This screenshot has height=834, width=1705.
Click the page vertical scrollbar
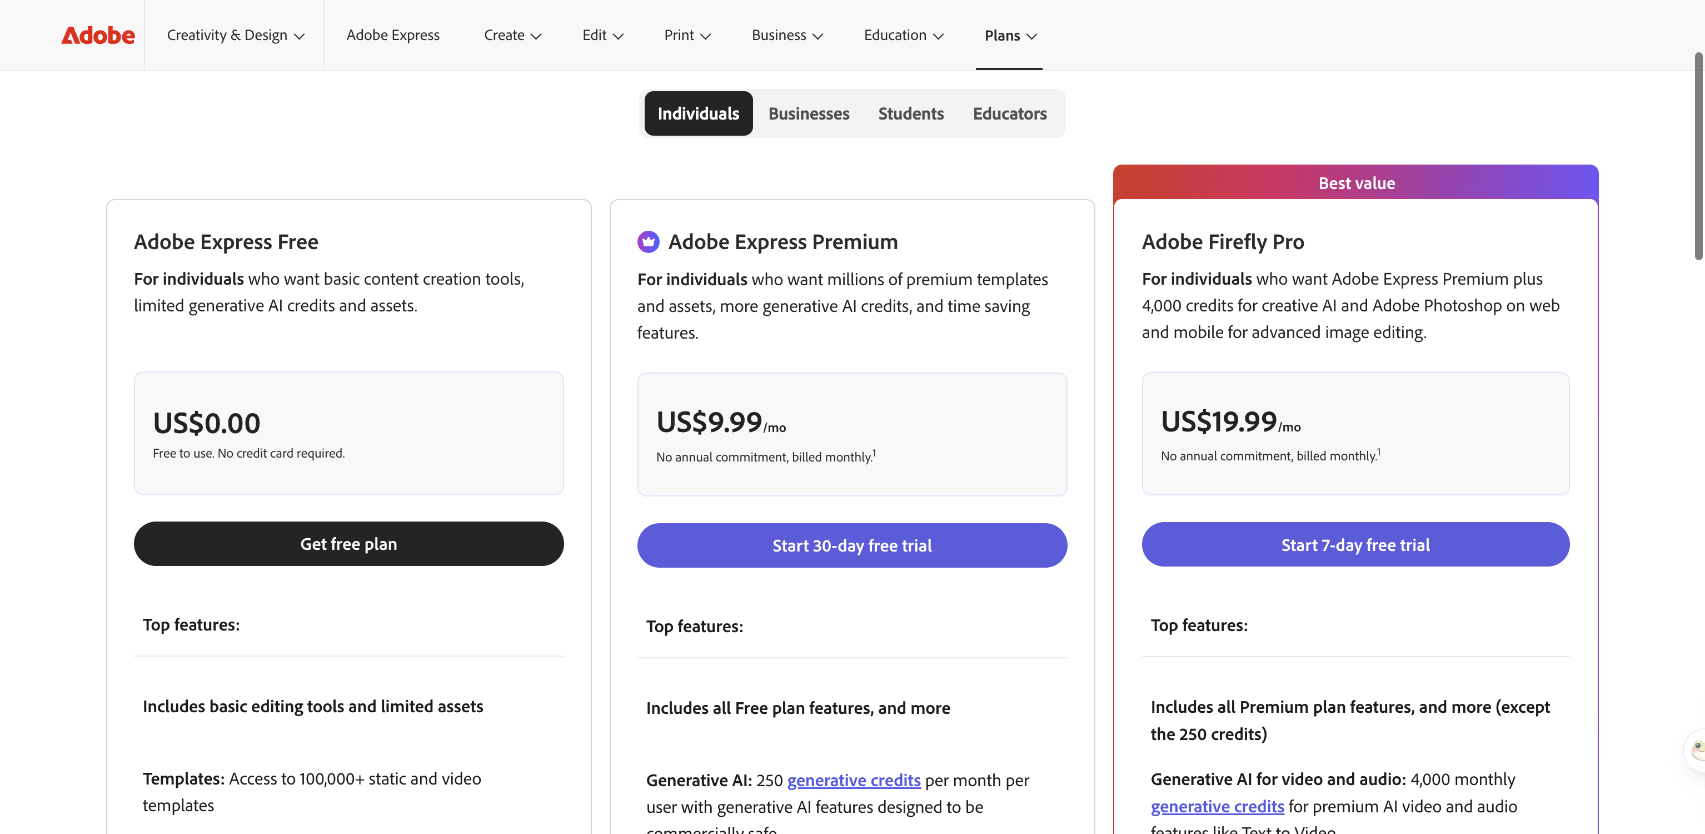coord(1698,156)
